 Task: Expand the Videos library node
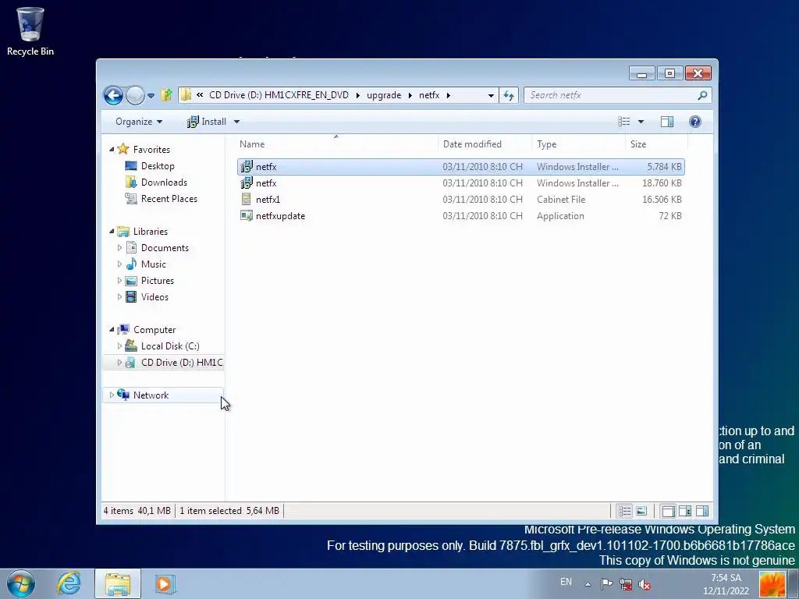(x=119, y=297)
